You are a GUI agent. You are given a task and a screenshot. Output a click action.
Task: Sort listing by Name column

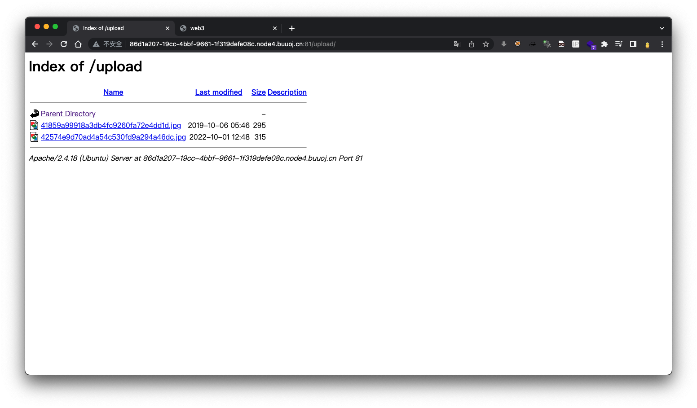[x=113, y=92]
